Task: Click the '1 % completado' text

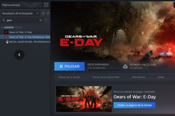Action: pos(96,68)
